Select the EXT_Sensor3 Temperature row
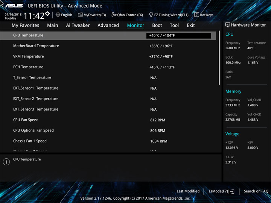The width and height of the screenshot is (271, 203). (108, 109)
